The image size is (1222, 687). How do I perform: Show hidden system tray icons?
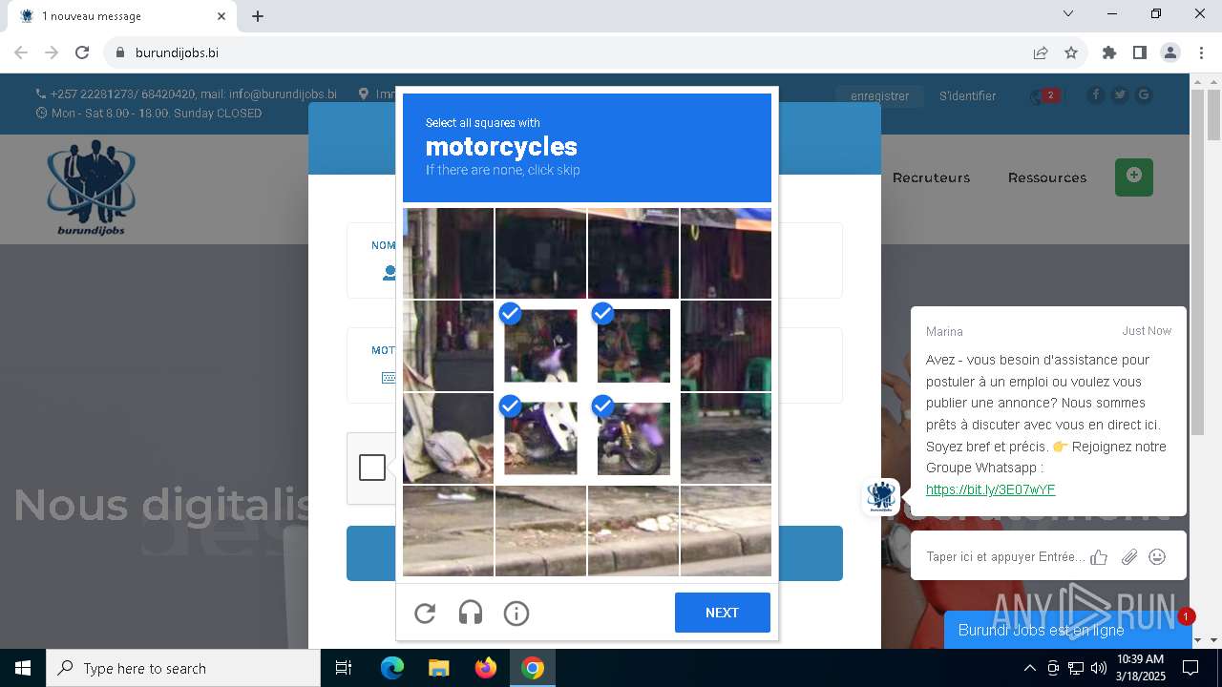[x=1029, y=668]
